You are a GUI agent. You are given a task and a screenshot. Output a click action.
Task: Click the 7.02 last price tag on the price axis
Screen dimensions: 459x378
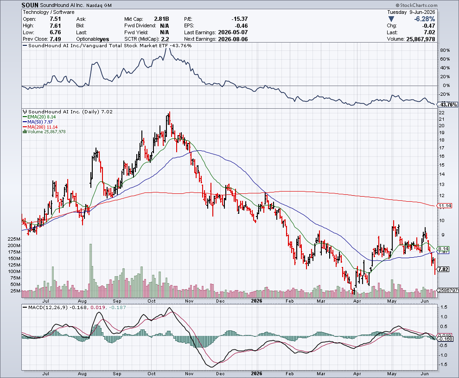click(x=444, y=269)
